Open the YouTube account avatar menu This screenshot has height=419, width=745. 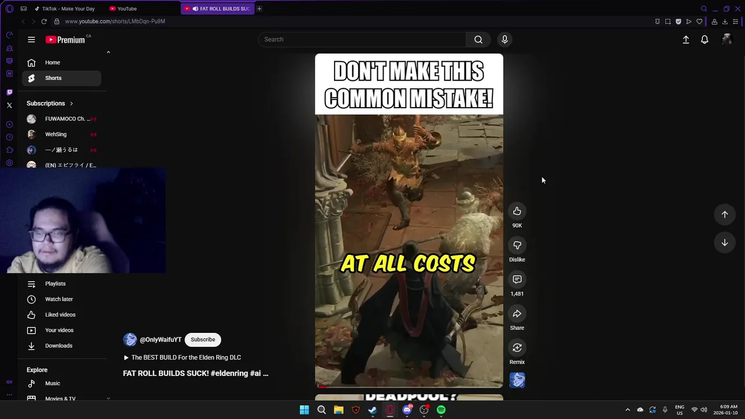(726, 39)
